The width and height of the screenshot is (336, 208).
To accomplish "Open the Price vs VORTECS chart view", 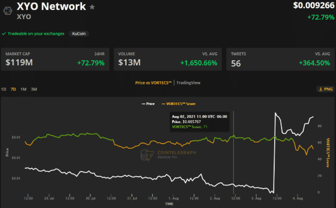I will pyautogui.click(x=154, y=83).
